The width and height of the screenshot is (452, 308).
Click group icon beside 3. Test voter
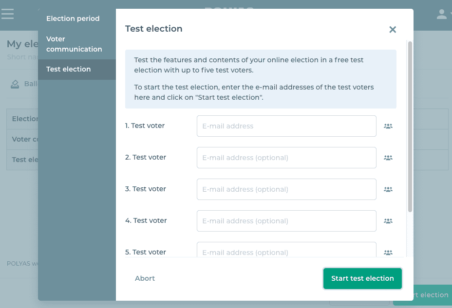click(388, 189)
